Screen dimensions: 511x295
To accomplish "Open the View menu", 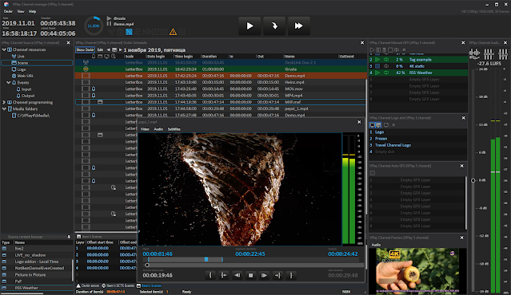I will (x=21, y=11).
